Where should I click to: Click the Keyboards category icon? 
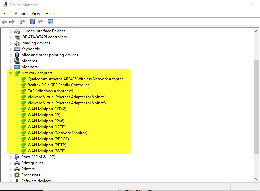click(x=17, y=49)
